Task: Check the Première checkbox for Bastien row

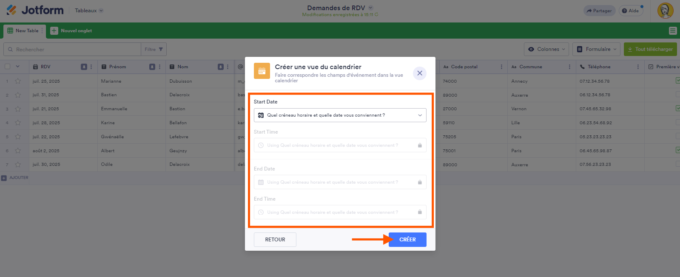Action: click(677, 95)
